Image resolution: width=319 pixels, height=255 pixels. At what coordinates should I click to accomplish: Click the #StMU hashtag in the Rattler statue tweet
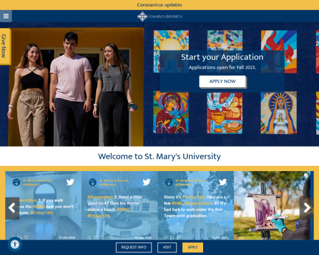(x=124, y=210)
